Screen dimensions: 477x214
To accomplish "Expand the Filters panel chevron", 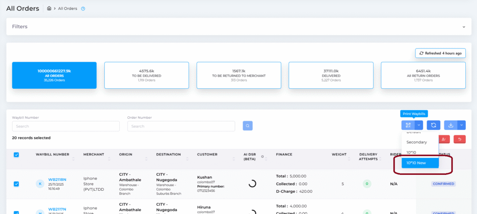I will pyautogui.click(x=464, y=27).
